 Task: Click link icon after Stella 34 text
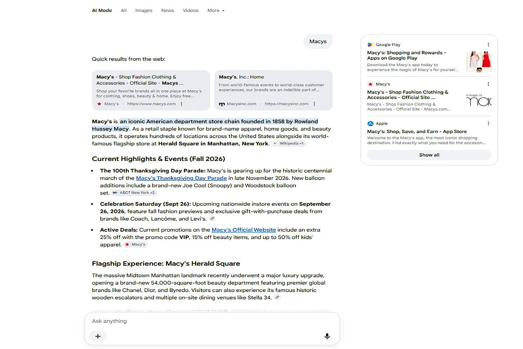click(x=277, y=297)
